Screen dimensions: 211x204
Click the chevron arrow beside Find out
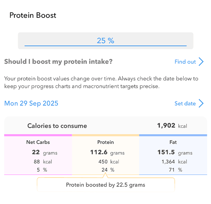[201, 62]
